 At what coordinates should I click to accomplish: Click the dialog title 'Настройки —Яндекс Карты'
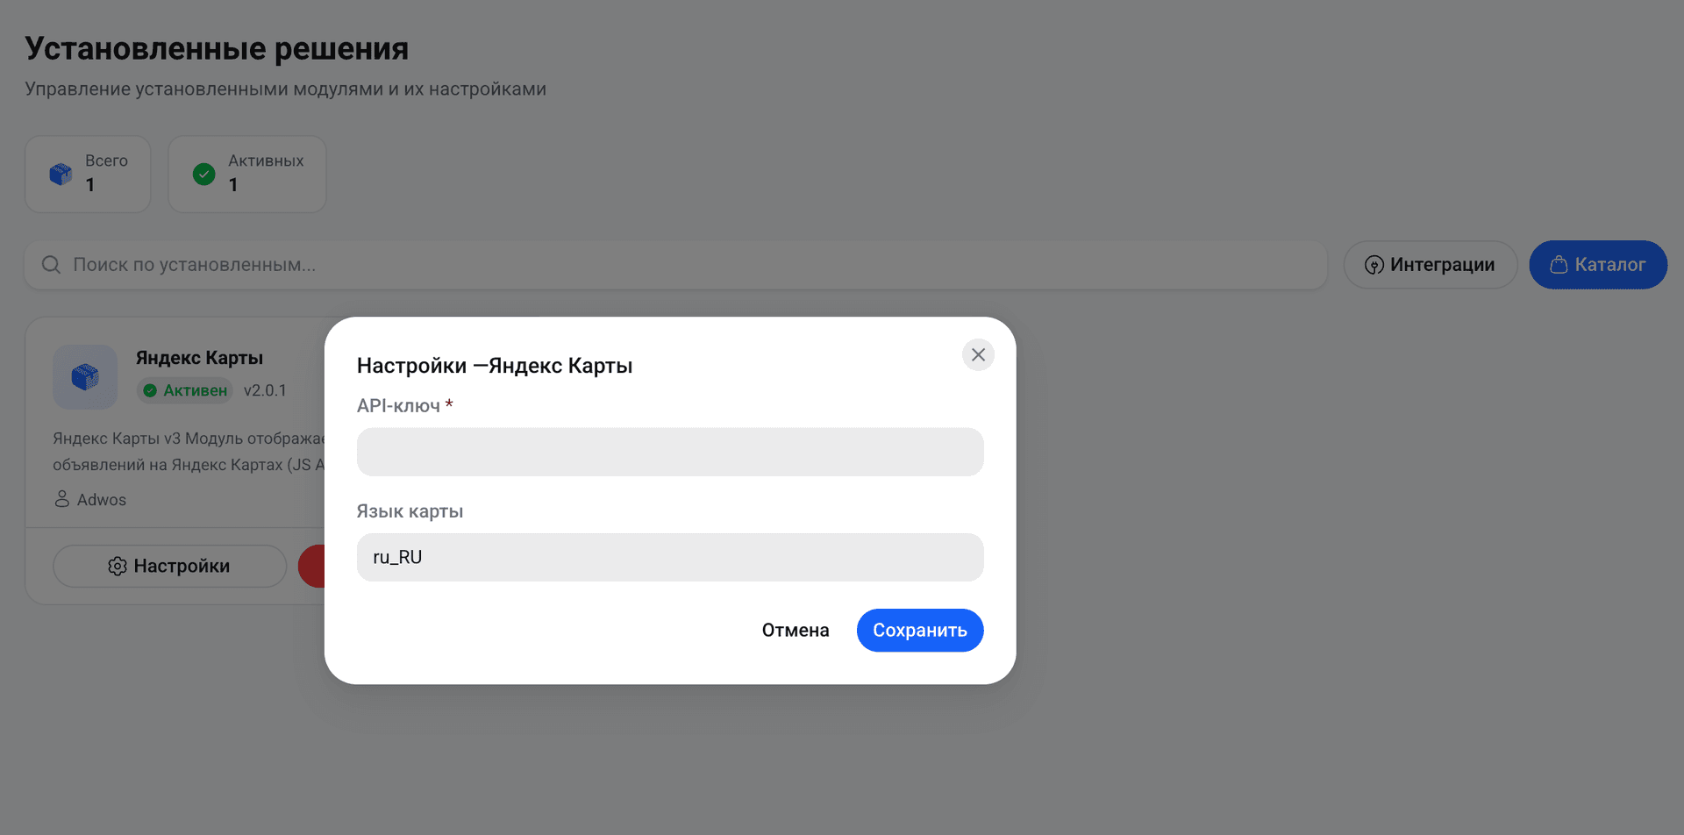pos(495,366)
